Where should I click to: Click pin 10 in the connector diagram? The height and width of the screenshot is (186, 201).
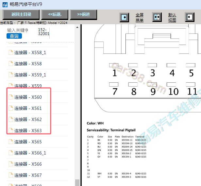173,92
